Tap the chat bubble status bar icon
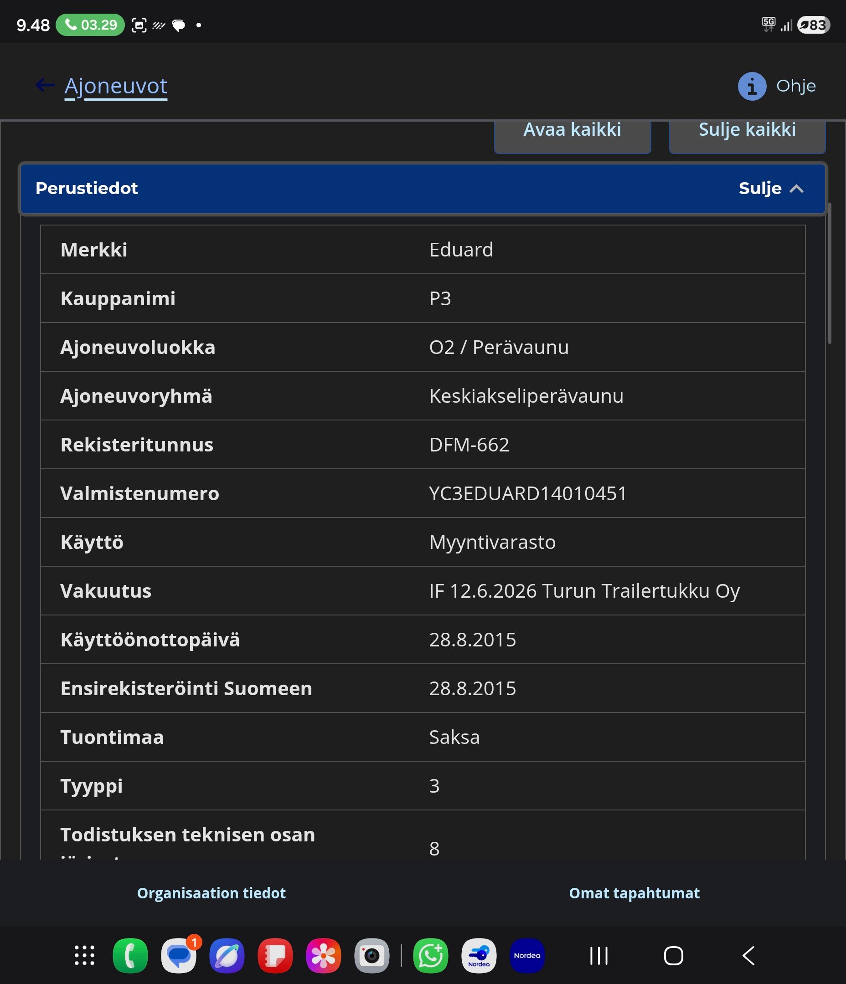Viewport: 846px width, 984px height. pos(179,25)
